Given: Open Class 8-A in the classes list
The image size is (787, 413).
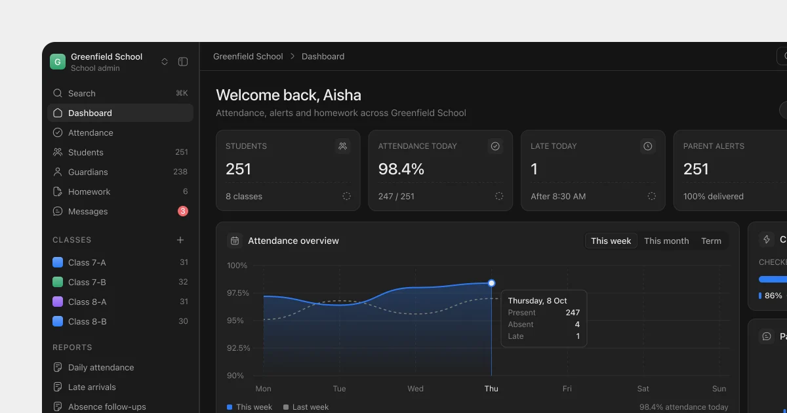Looking at the screenshot, I should coord(120,302).
